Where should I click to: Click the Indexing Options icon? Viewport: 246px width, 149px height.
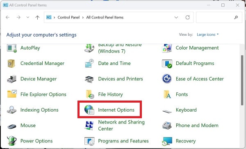(x=11, y=110)
